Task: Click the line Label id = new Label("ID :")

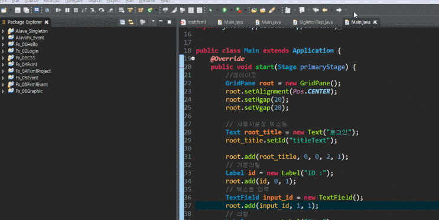Action: click(279, 173)
